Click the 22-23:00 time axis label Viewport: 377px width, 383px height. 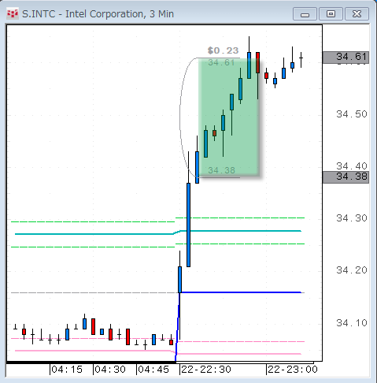[x=293, y=370]
